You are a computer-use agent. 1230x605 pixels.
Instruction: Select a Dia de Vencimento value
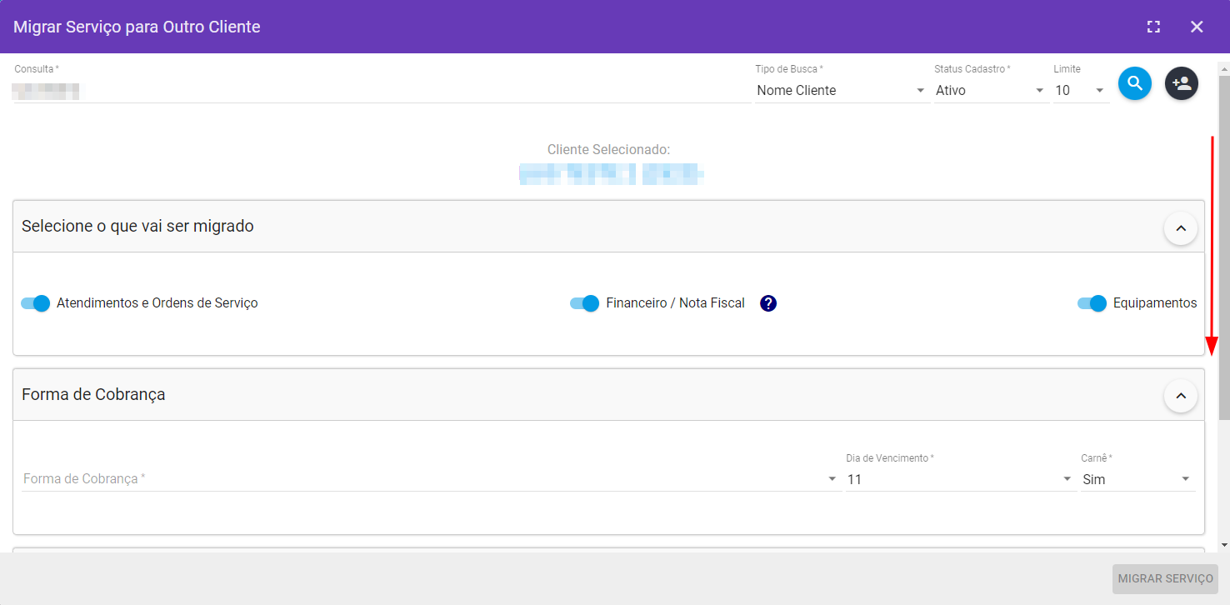pyautogui.click(x=960, y=479)
